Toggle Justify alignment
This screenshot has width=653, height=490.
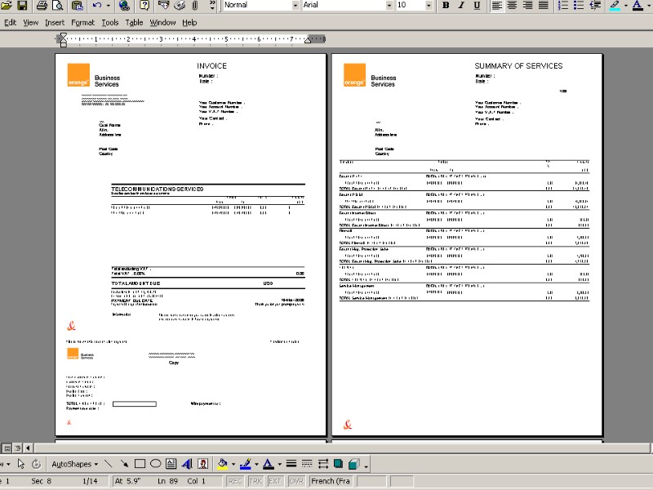click(543, 6)
